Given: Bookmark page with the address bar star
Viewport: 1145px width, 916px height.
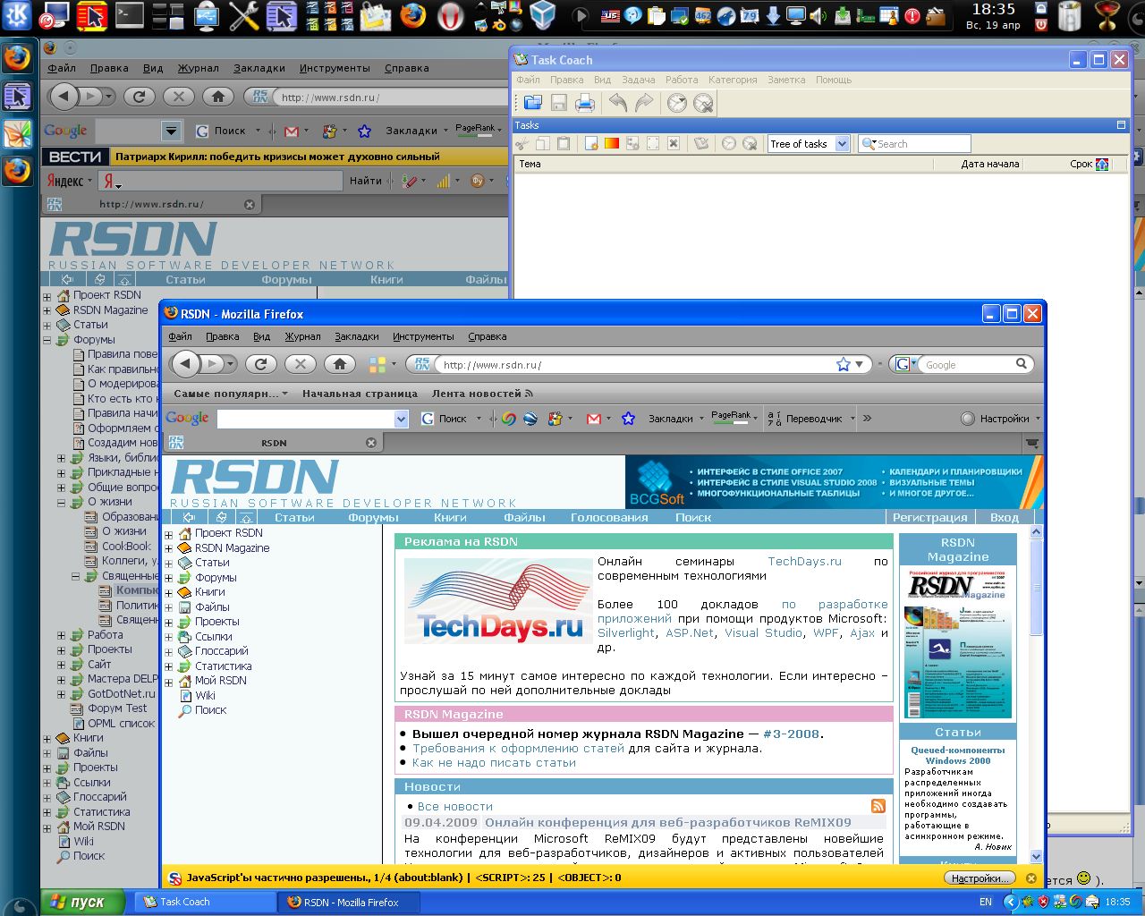Looking at the screenshot, I should tap(843, 364).
